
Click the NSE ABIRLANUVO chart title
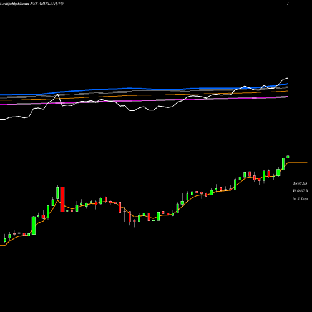(x=47, y=4)
